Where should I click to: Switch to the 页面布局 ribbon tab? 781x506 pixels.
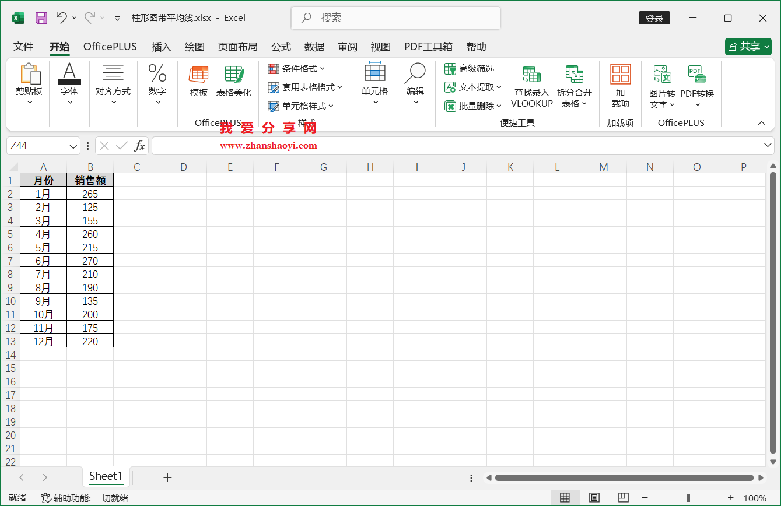[238, 47]
